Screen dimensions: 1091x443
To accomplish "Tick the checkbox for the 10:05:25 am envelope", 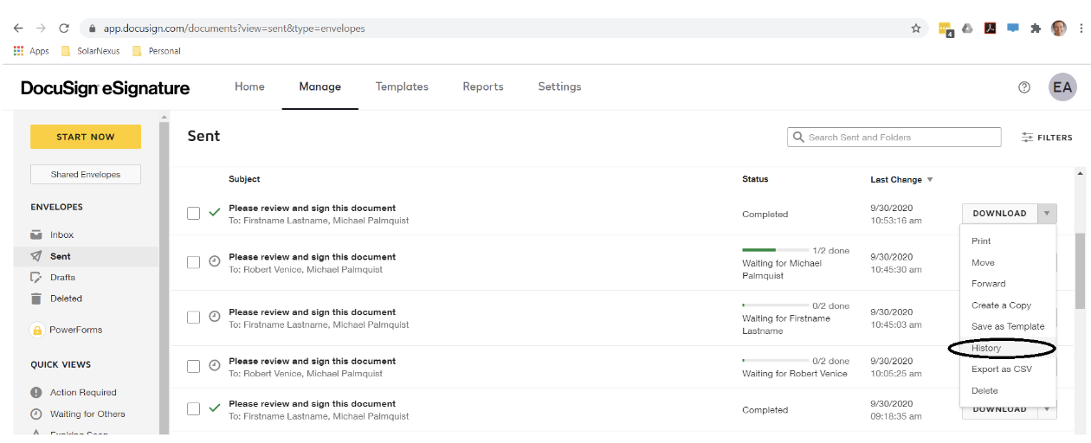I will point(194,366).
